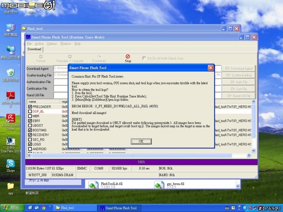The height and width of the screenshot is (212, 283).
Task: Uncheck the LOGO checkbox
Action: coord(30,144)
